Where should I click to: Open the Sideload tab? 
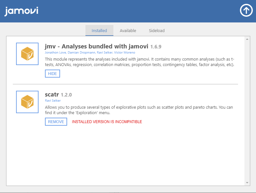click(x=157, y=30)
